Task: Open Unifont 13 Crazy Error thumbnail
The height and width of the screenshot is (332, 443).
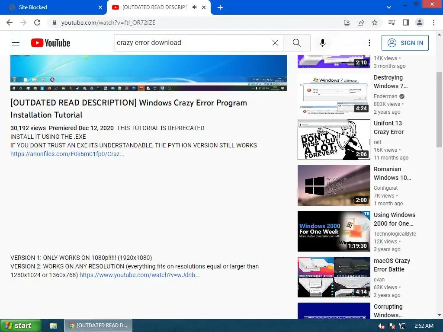Action: (334, 140)
